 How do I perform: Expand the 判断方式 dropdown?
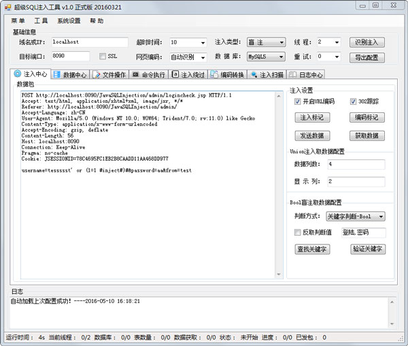pos(355,217)
